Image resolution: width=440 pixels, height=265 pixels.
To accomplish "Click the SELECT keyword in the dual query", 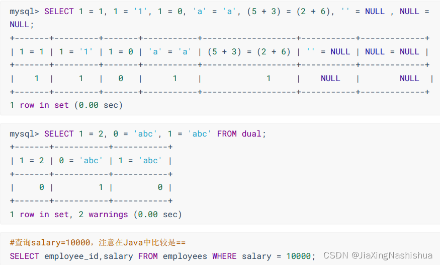I will pos(59,134).
